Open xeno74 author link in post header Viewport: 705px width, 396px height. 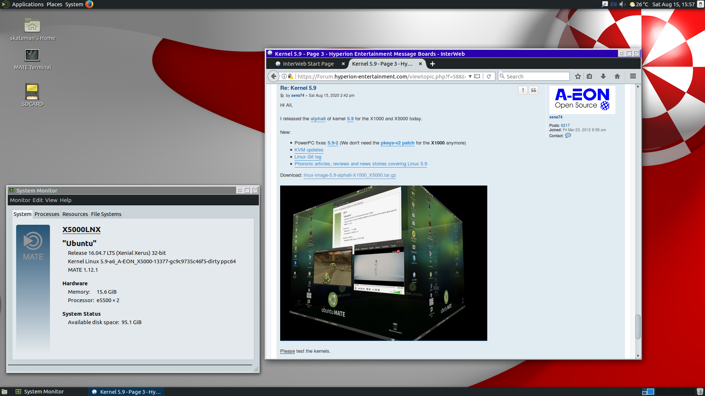click(x=297, y=95)
